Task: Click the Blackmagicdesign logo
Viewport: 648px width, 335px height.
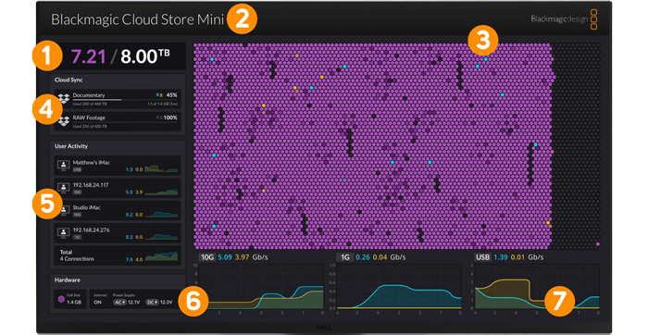Action: pos(564,19)
